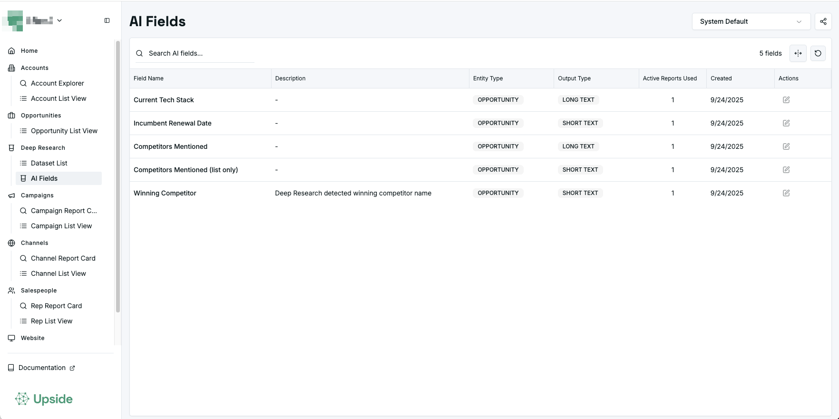The width and height of the screenshot is (839, 419).
Task: Go to Home in sidebar
Action: (29, 51)
